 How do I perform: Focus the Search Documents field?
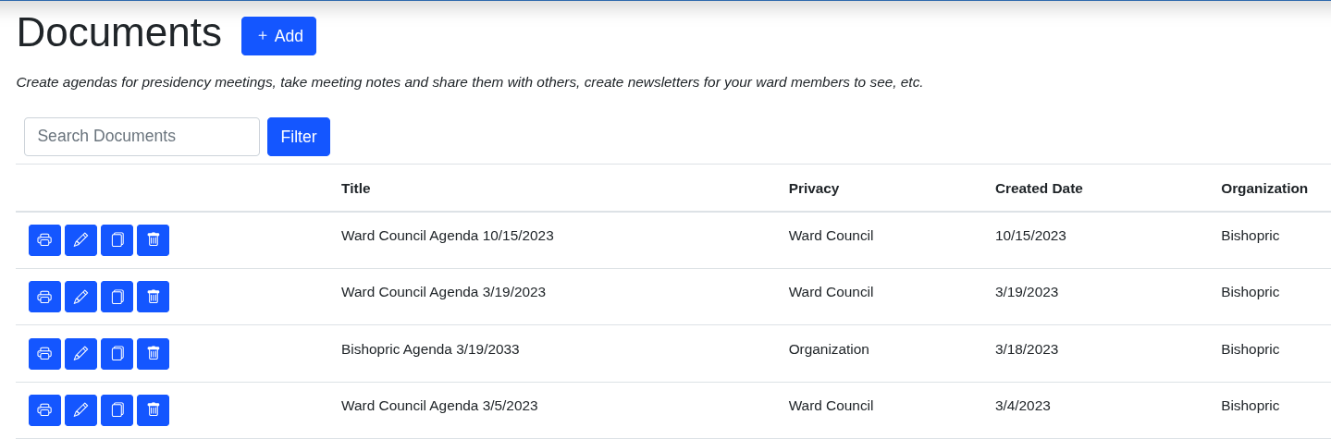[142, 137]
